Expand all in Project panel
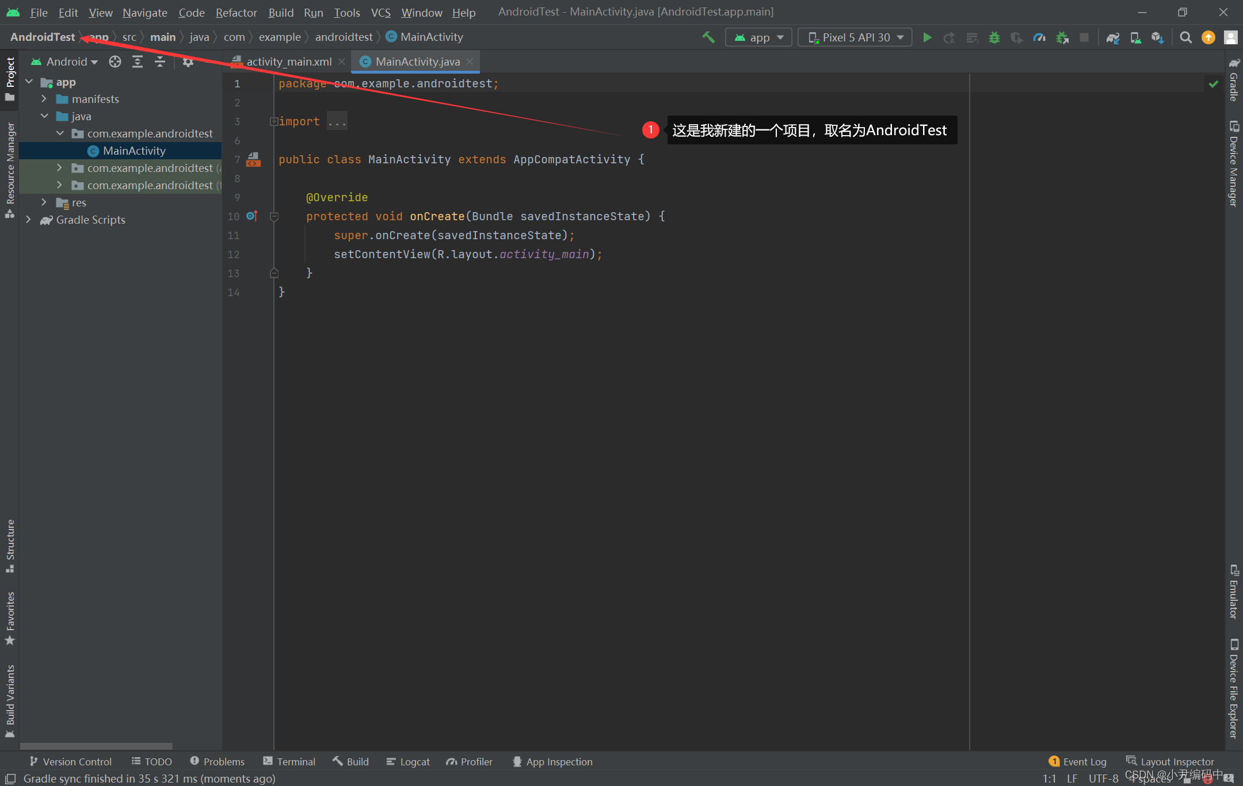The image size is (1243, 786). pos(138,62)
